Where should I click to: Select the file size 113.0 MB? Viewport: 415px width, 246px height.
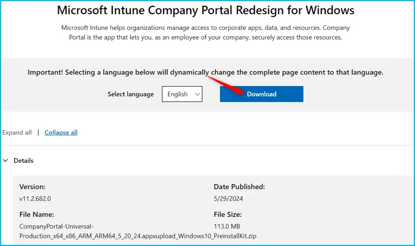[x=227, y=226]
